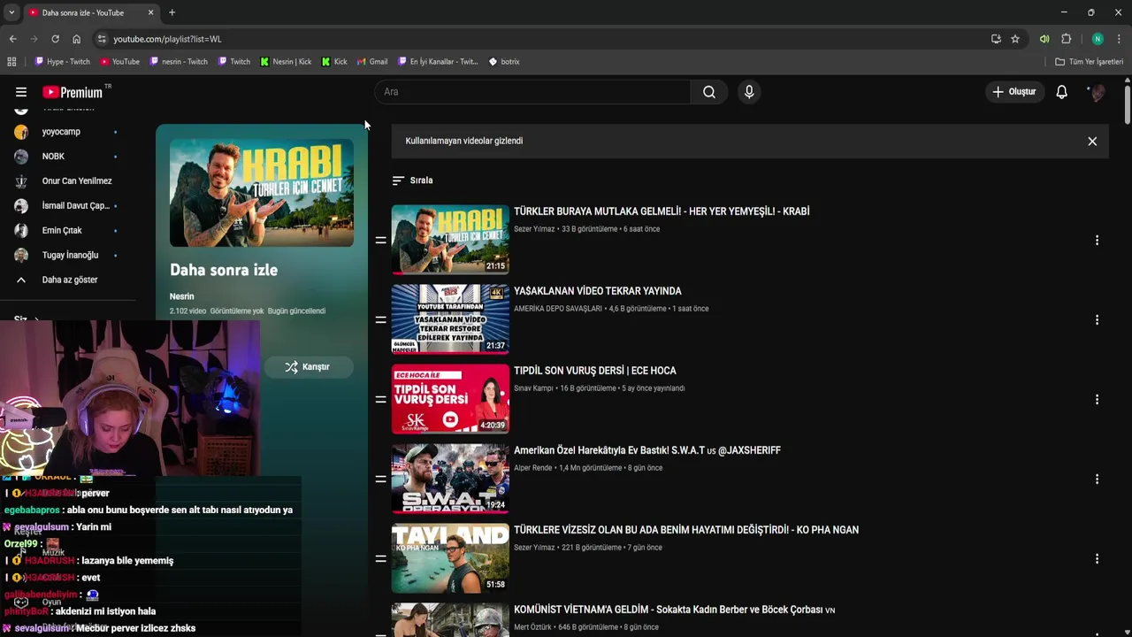Open the 'Tüm Yer İşaretleri' bookmarks folder
Image resolution: width=1132 pixels, height=637 pixels.
[1090, 62]
